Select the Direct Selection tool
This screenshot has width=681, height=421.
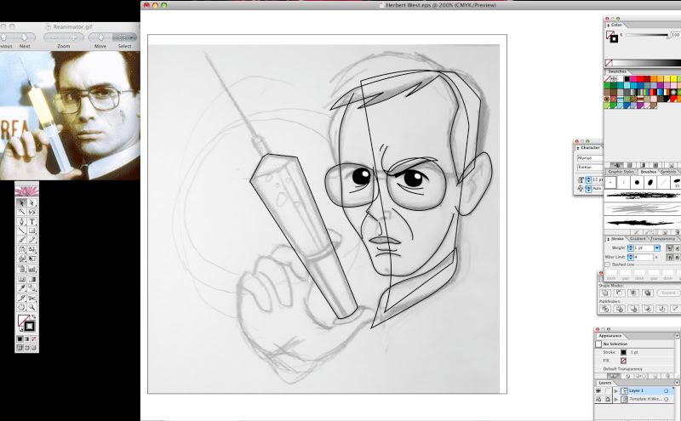point(31,202)
